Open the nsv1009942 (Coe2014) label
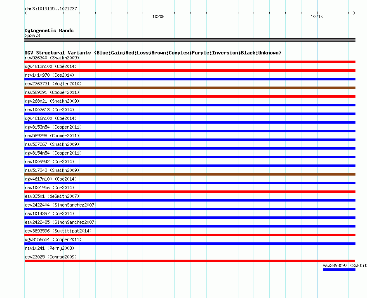 (49, 162)
